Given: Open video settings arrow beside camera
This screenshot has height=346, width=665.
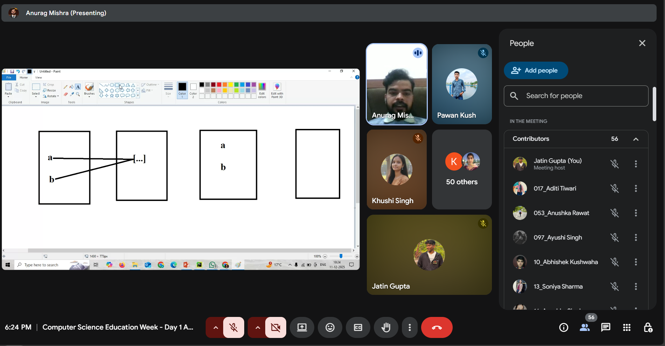Looking at the screenshot, I should tap(258, 327).
